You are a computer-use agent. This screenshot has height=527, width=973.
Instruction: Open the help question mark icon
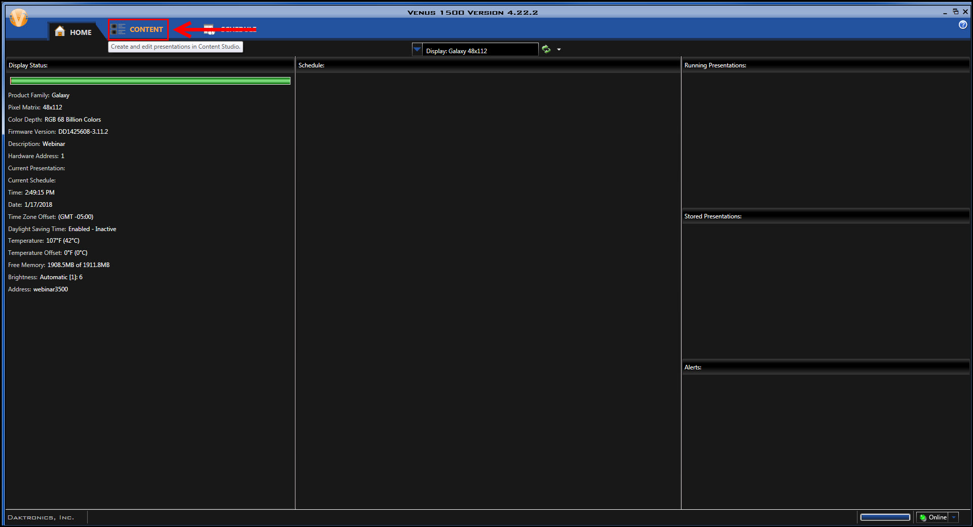(x=962, y=25)
